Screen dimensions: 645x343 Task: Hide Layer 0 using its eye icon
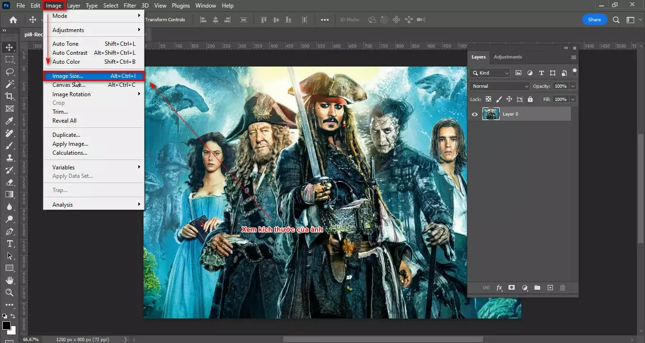pyautogui.click(x=475, y=114)
